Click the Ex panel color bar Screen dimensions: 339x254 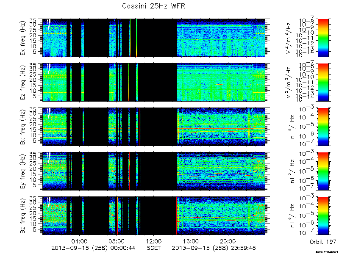[x=323, y=38]
